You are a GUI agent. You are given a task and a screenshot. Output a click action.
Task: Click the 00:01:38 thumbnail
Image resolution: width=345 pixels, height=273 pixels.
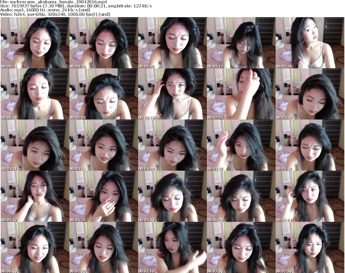click(x=310, y=43)
